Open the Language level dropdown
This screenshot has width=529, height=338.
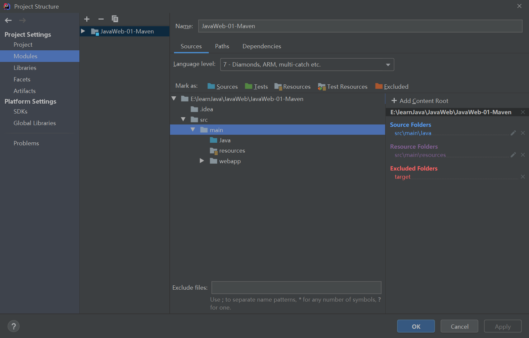coord(307,65)
